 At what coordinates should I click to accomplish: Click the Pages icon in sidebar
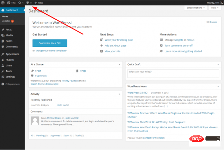click(3, 41)
